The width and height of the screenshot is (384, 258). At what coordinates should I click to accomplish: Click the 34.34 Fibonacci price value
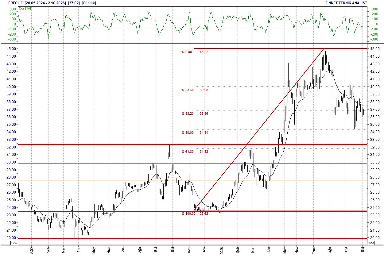coord(204,133)
